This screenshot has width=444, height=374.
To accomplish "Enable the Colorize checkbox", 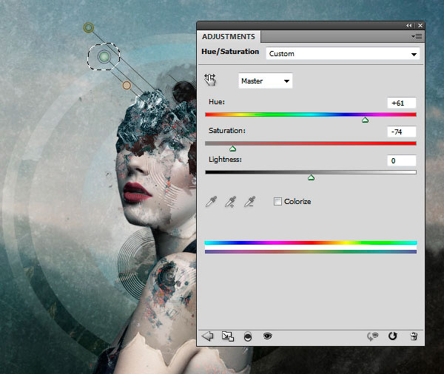I will pyautogui.click(x=277, y=202).
